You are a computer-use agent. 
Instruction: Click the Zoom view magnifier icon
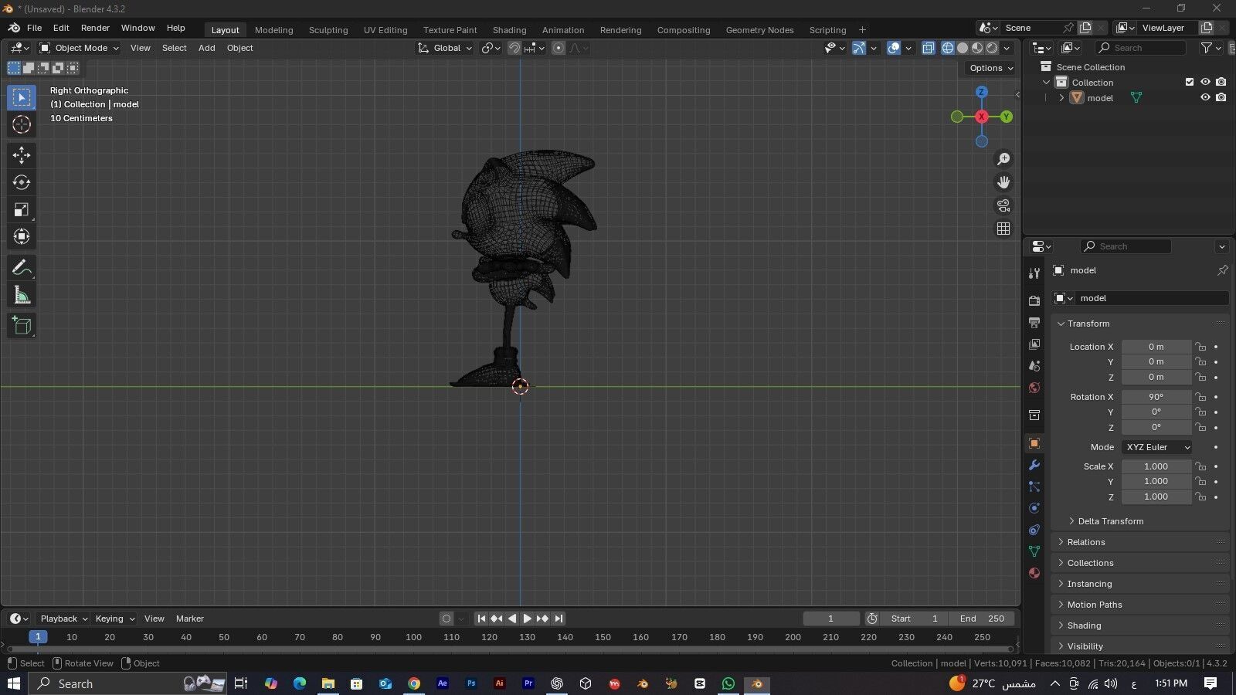pyautogui.click(x=1003, y=159)
